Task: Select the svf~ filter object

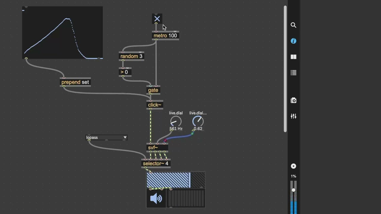Action: [157, 147]
